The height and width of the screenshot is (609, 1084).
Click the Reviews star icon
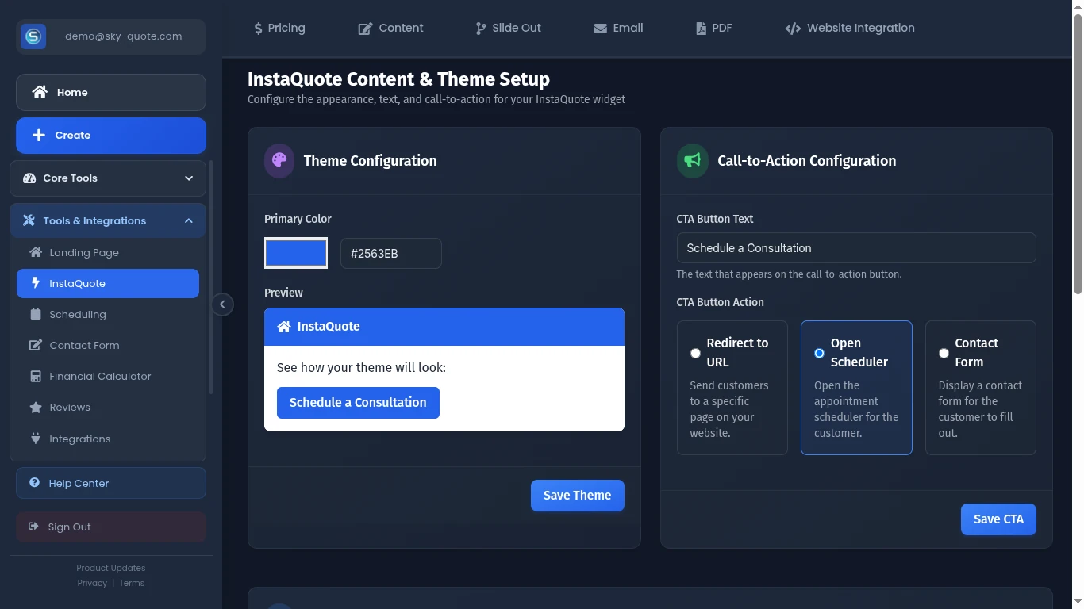click(36, 408)
